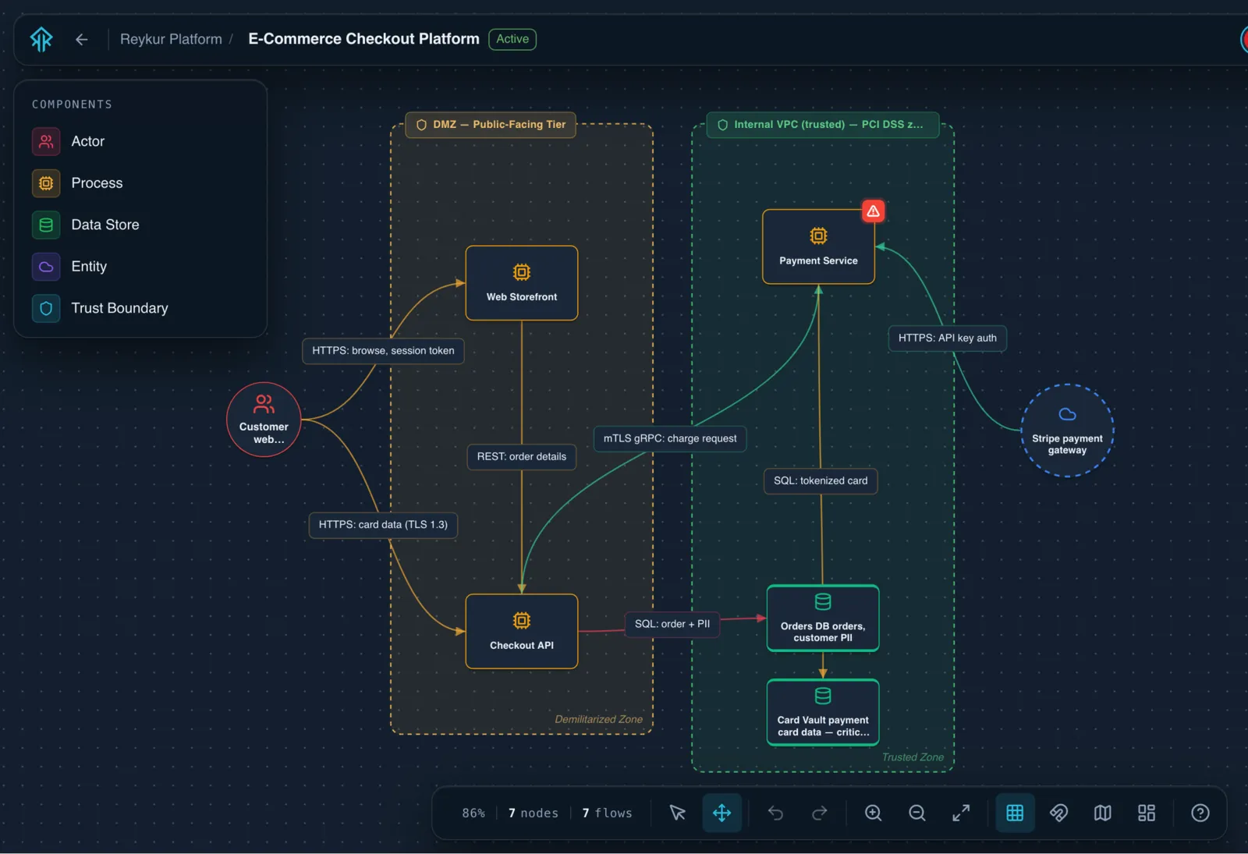Click the 'SQL: tokenized card' flow label

tap(821, 481)
